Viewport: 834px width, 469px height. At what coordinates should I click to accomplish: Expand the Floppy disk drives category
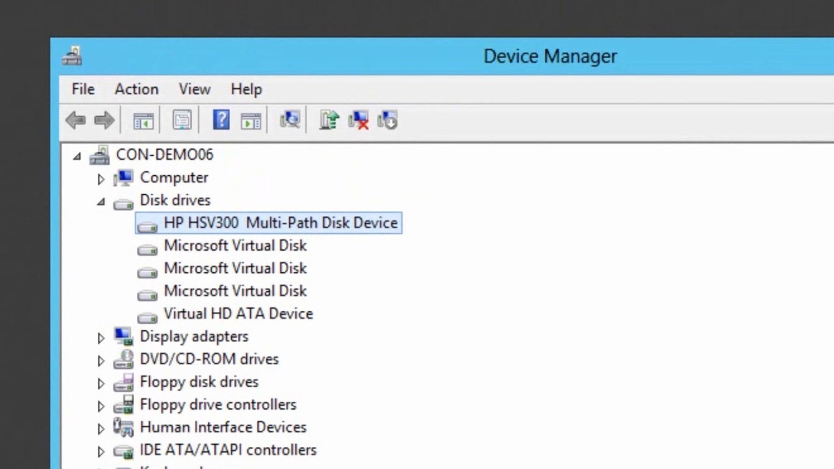coord(101,383)
